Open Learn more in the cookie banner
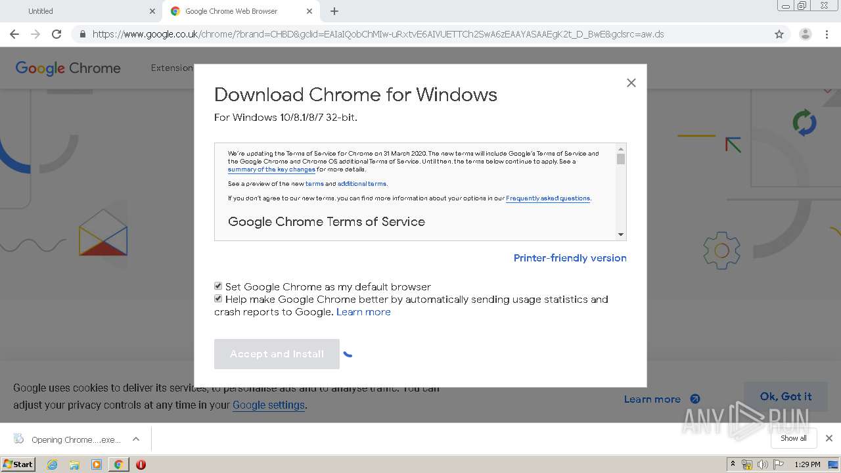841x473 pixels. pos(662,399)
